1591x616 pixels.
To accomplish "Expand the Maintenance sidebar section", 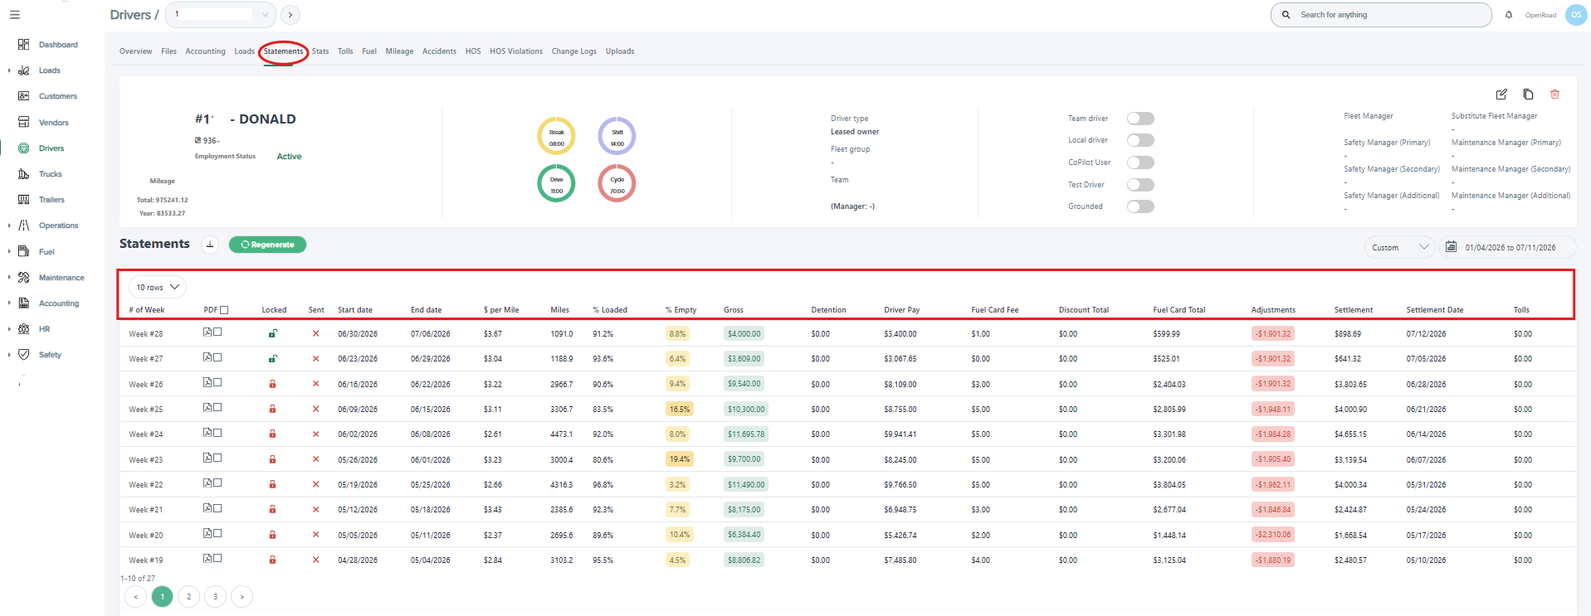I will 61,278.
